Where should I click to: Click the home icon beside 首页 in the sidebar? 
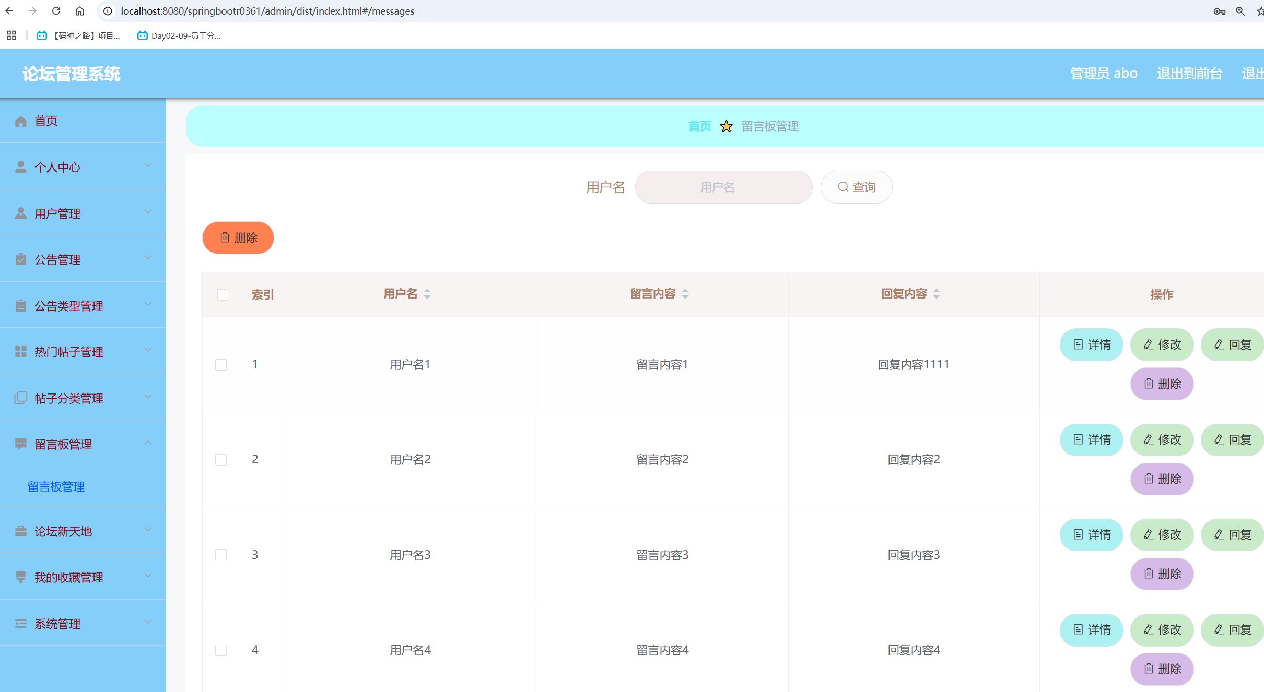(21, 121)
